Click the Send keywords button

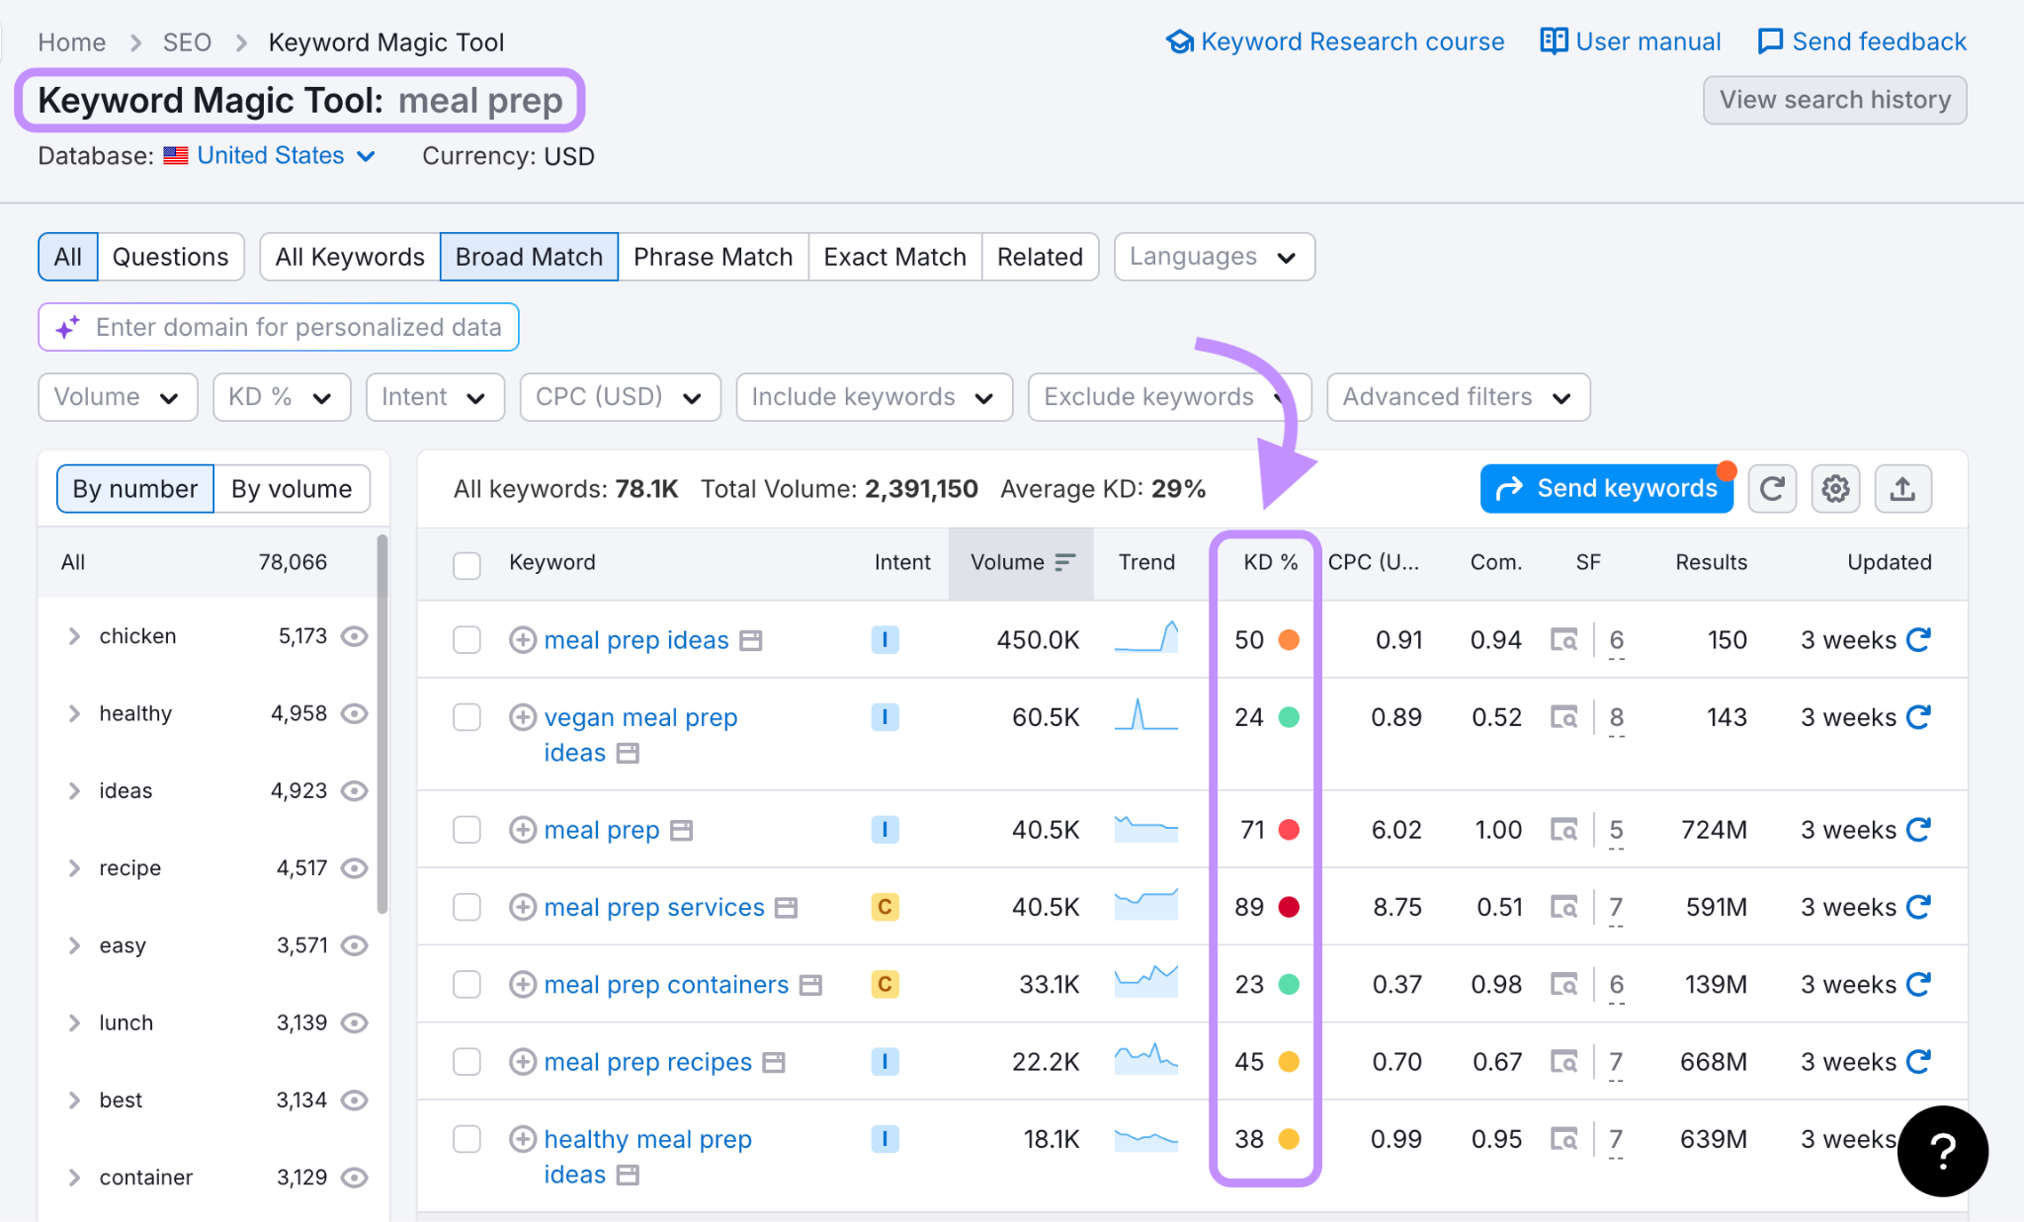click(x=1606, y=488)
